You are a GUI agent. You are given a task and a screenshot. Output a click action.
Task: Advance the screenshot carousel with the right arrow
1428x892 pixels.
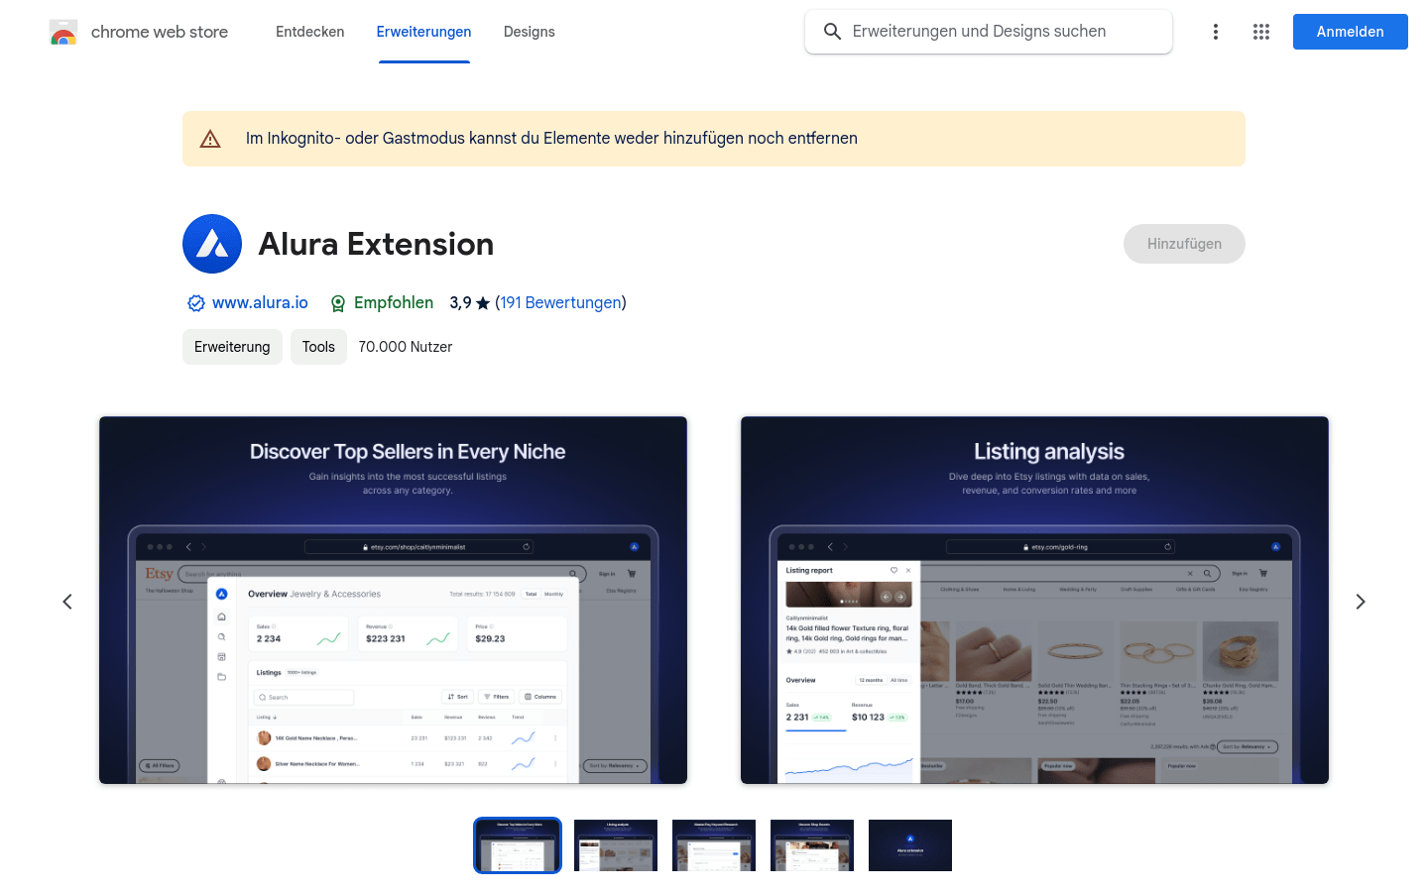(x=1361, y=602)
